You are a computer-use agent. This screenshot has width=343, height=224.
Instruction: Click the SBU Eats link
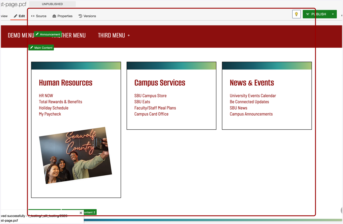(142, 102)
